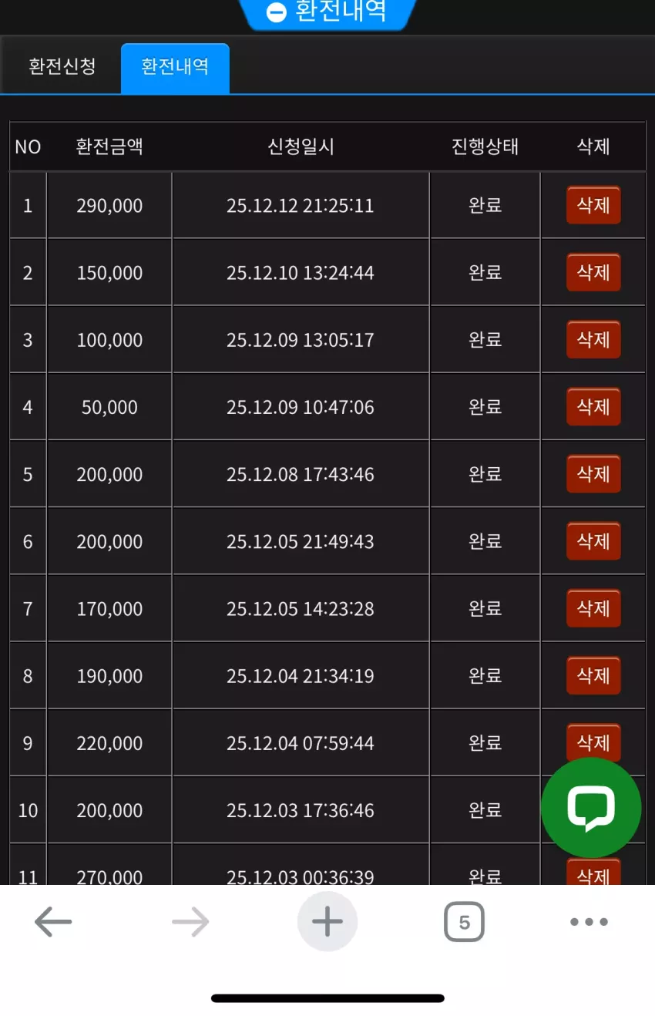The image size is (655, 1016).
Task: Tap the browser back arrow
Action: (53, 921)
